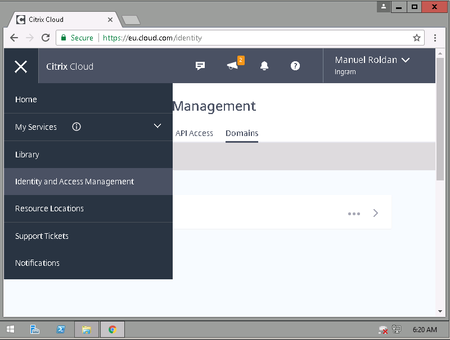Image resolution: width=450 pixels, height=340 pixels.
Task: Open Server Manager from the taskbar
Action: click(x=35, y=329)
